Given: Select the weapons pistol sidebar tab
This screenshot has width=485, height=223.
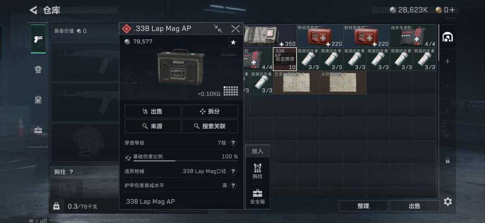Looking at the screenshot, I should 38,39.
